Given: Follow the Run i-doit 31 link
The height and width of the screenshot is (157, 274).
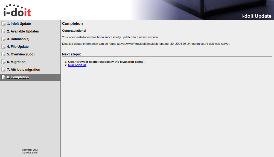Looking at the screenshot, I should (77, 65).
